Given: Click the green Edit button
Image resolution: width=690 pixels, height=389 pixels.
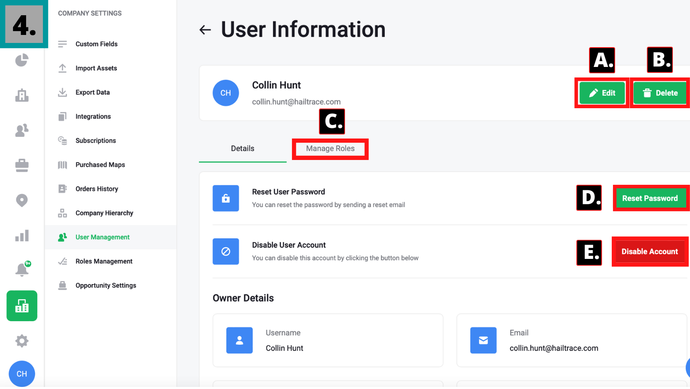Looking at the screenshot, I should click(602, 93).
